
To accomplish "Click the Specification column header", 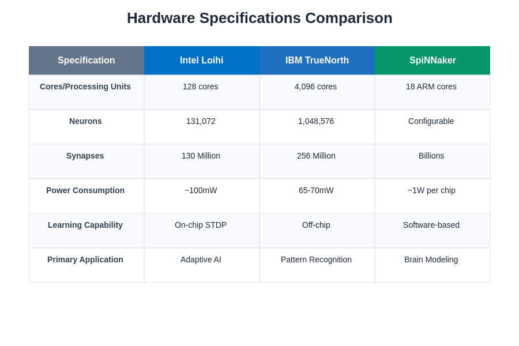I will pyautogui.click(x=86, y=61).
